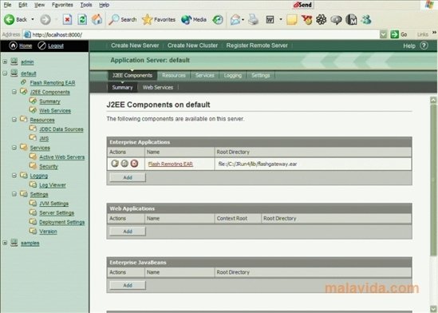Open the Security item in tree
Image resolution: width=438 pixels, height=313 pixels.
coord(49,166)
